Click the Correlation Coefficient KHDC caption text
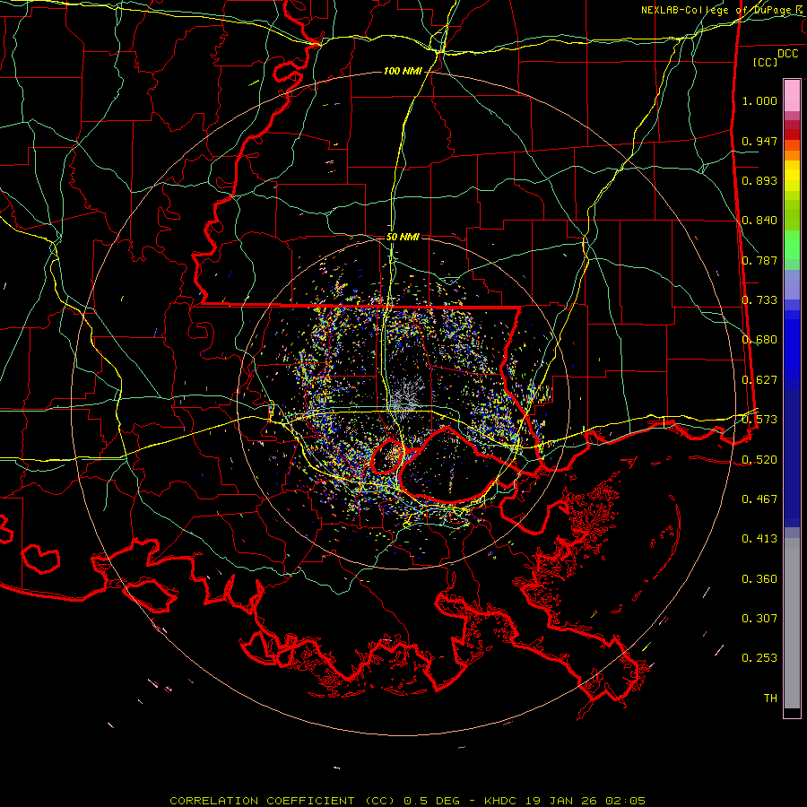Image resolution: width=807 pixels, height=807 pixels. coord(408,801)
